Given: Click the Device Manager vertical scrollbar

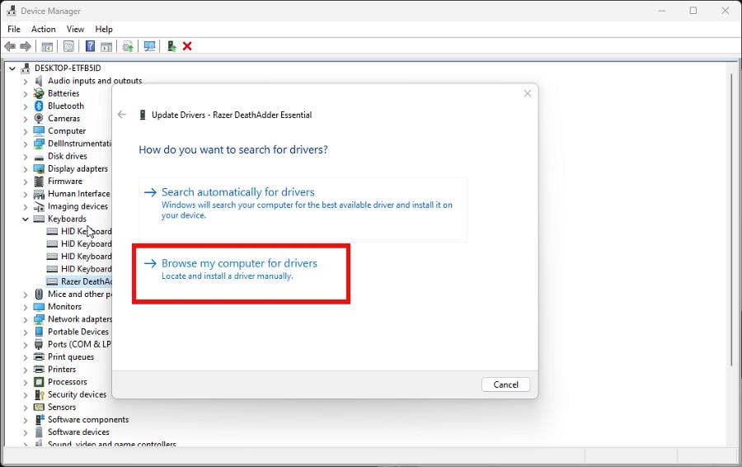Looking at the screenshot, I should pos(731,219).
